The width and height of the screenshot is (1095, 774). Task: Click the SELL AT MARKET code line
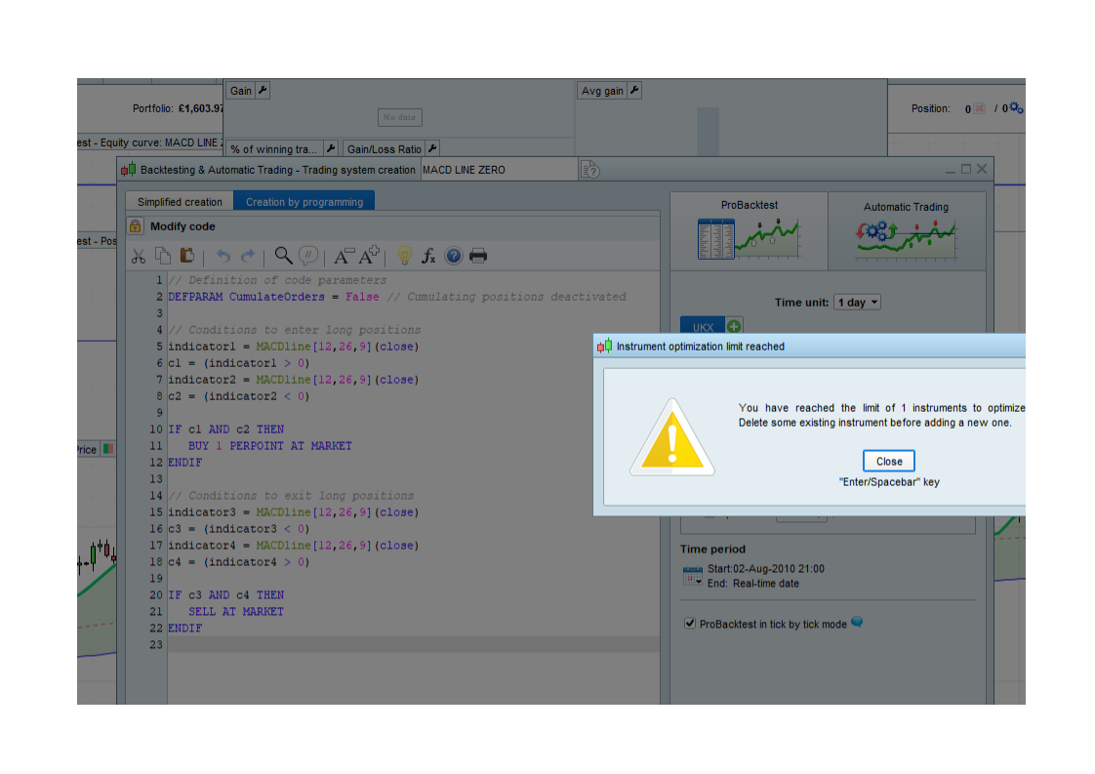point(236,611)
